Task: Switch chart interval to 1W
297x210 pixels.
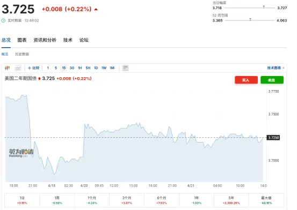Action: tap(104, 68)
